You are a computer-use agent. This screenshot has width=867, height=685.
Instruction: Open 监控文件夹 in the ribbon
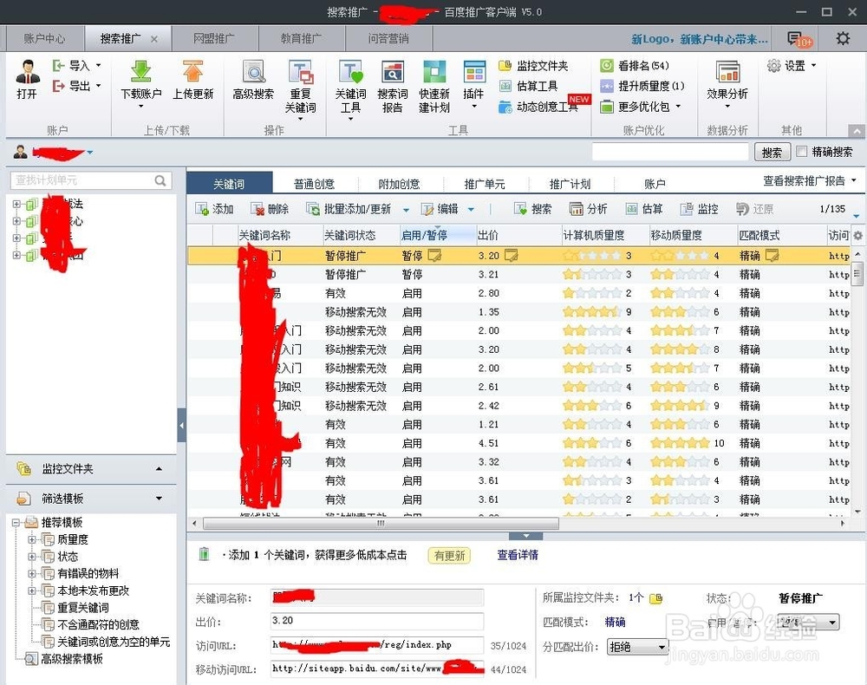[533, 66]
